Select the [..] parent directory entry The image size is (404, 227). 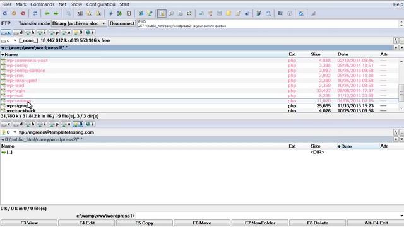7,153
